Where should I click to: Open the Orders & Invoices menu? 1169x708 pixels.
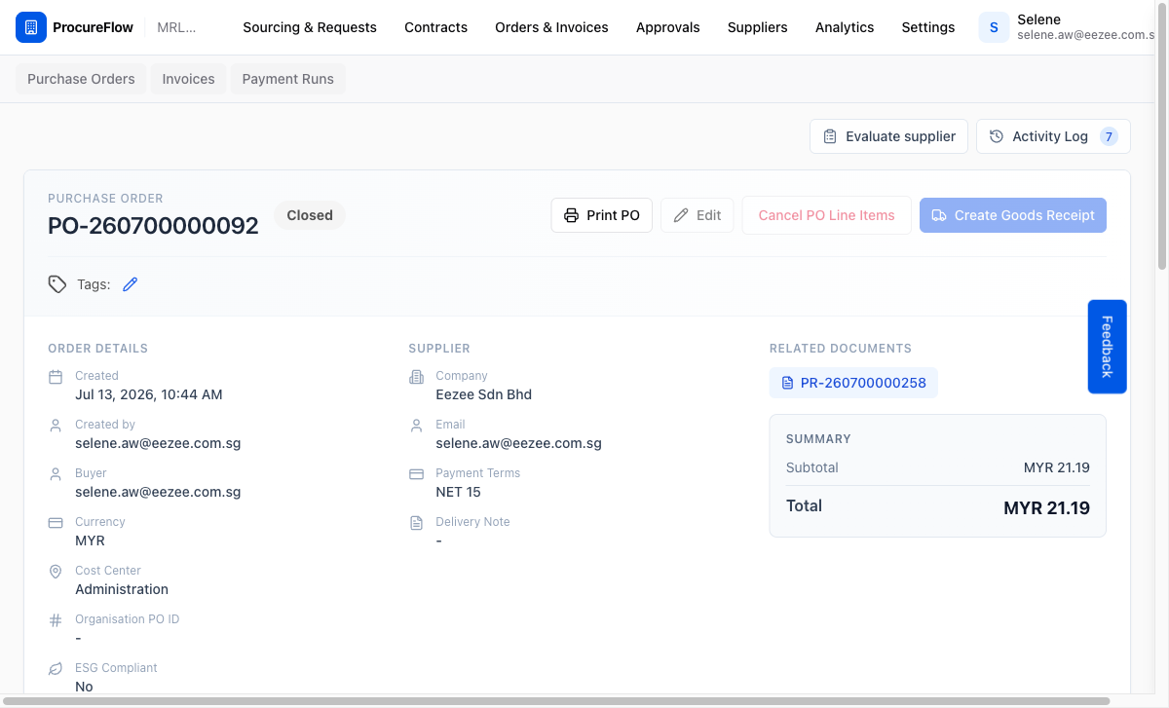point(551,27)
